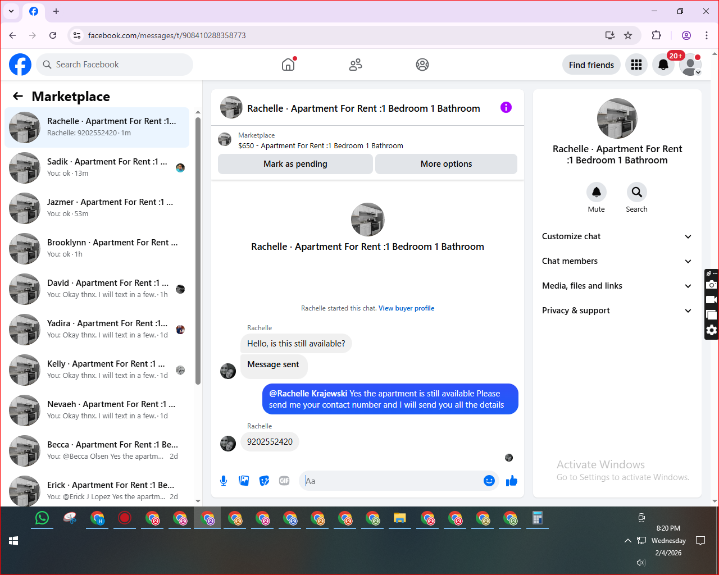Search in conversation magnifier icon
This screenshot has height=575, width=719.
(x=637, y=192)
